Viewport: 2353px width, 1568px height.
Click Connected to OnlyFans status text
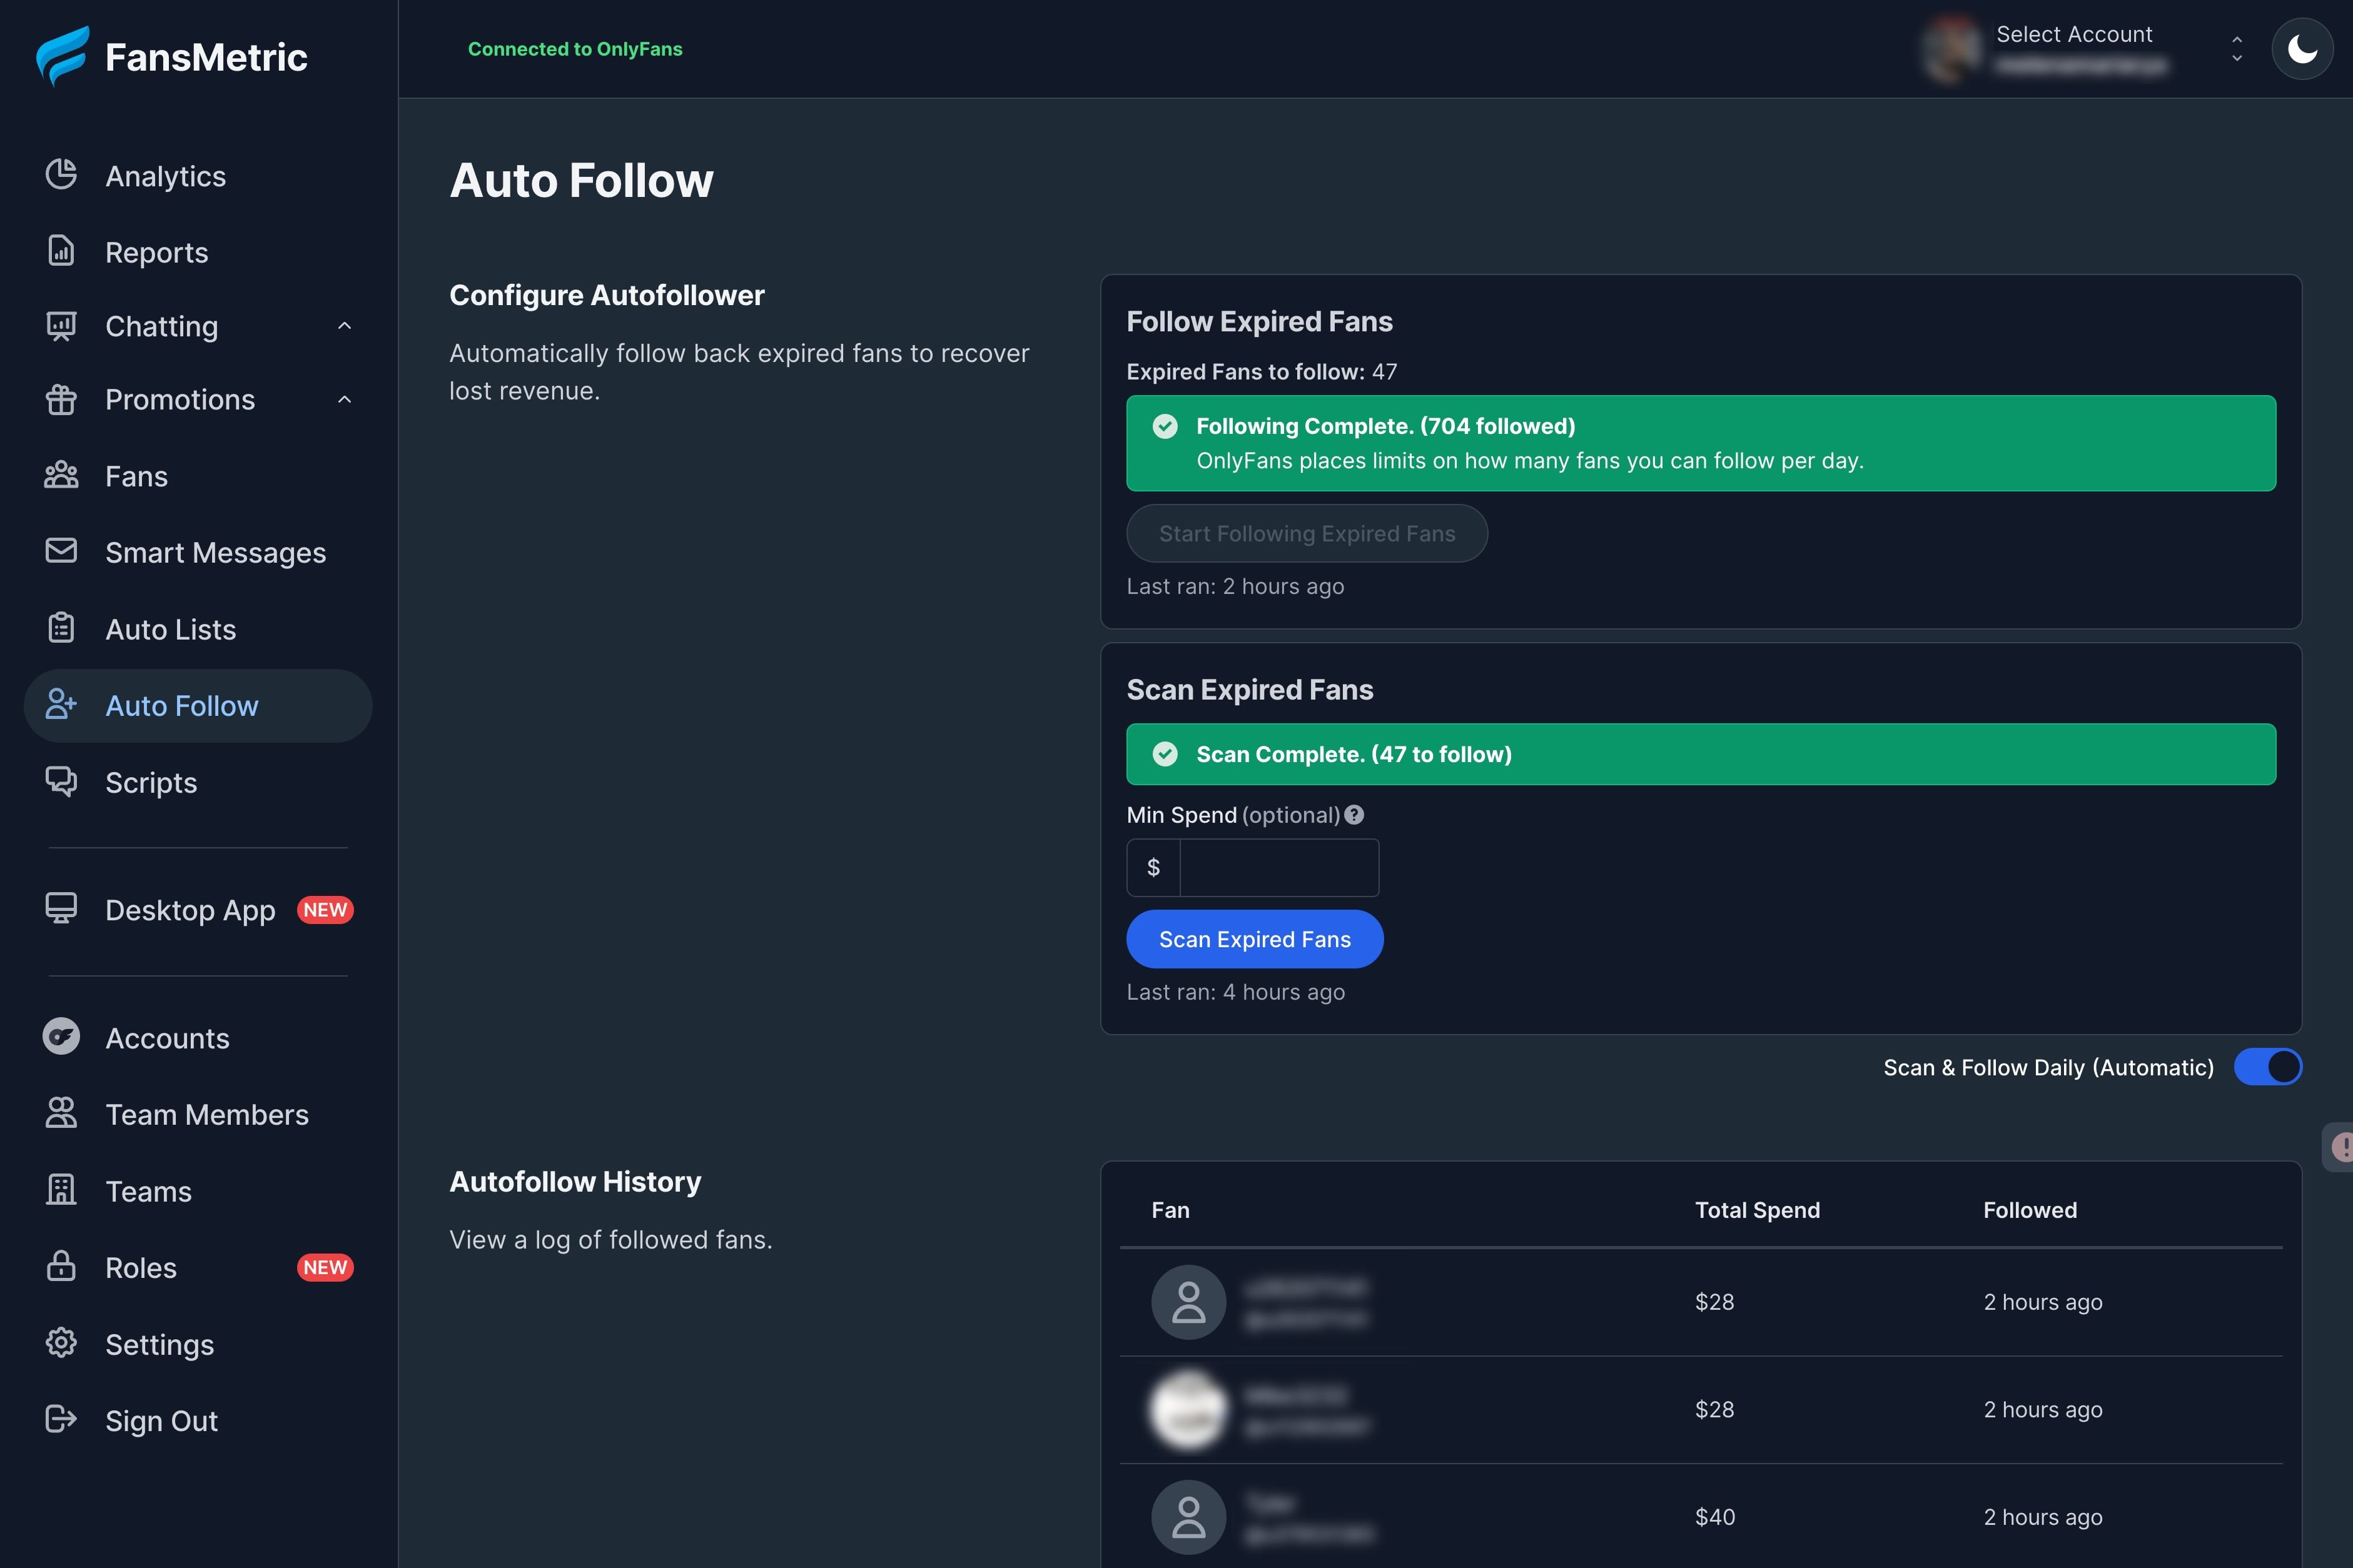(574, 49)
